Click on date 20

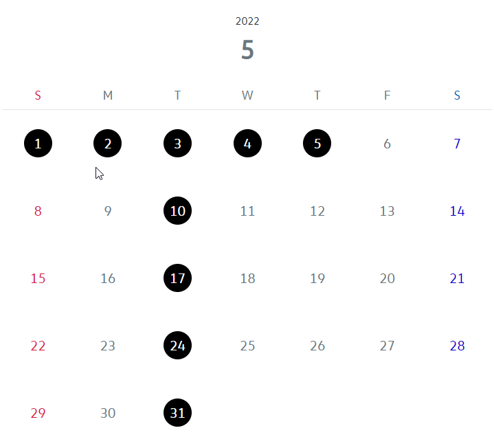click(388, 278)
